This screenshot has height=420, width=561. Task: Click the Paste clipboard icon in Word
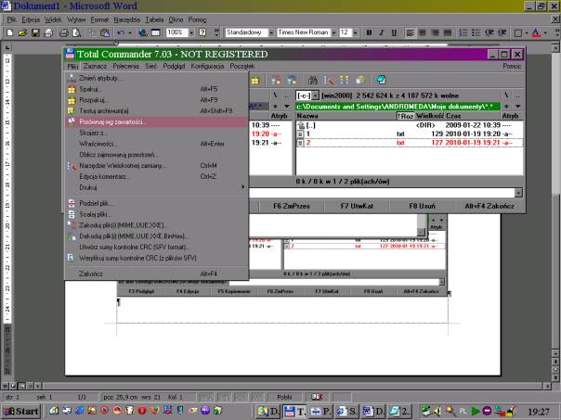(105, 32)
